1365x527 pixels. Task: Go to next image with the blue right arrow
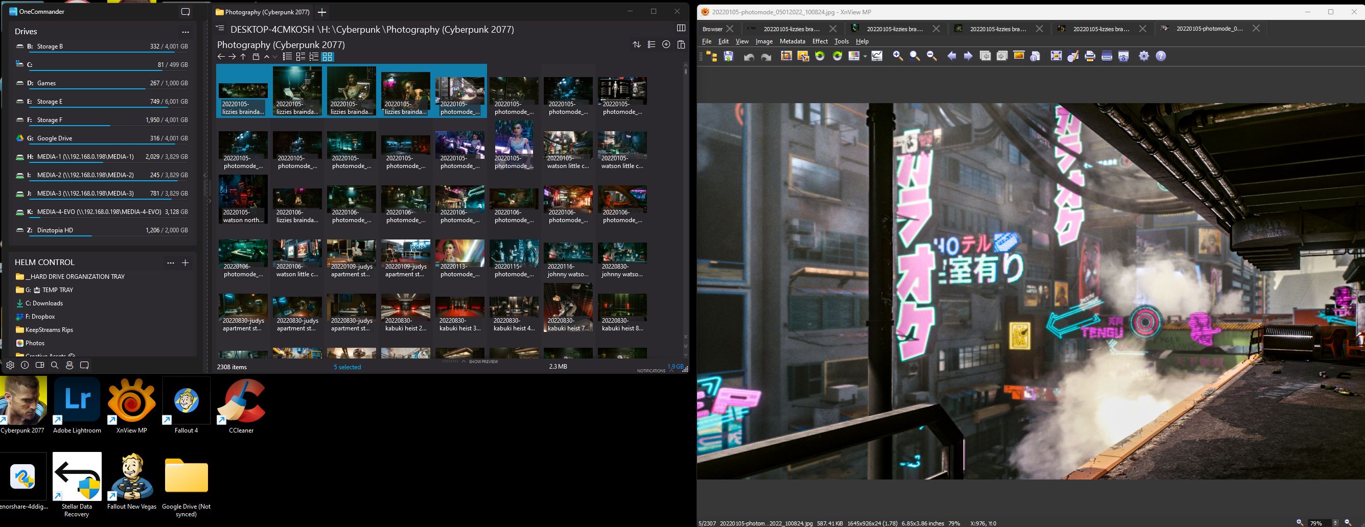click(968, 56)
